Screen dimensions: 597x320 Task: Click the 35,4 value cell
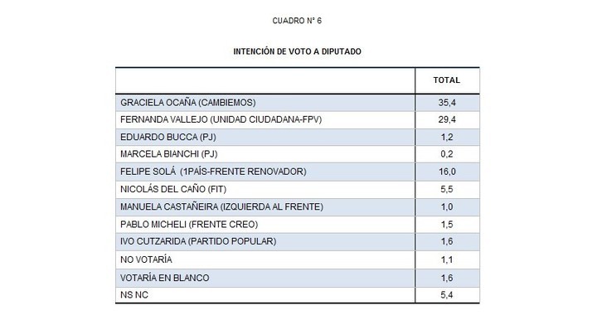[447, 103]
